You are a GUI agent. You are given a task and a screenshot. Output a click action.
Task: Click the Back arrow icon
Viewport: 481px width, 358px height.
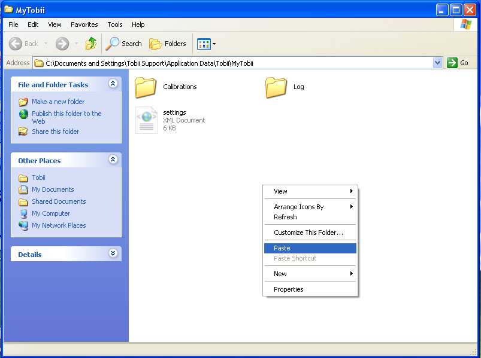tap(16, 44)
